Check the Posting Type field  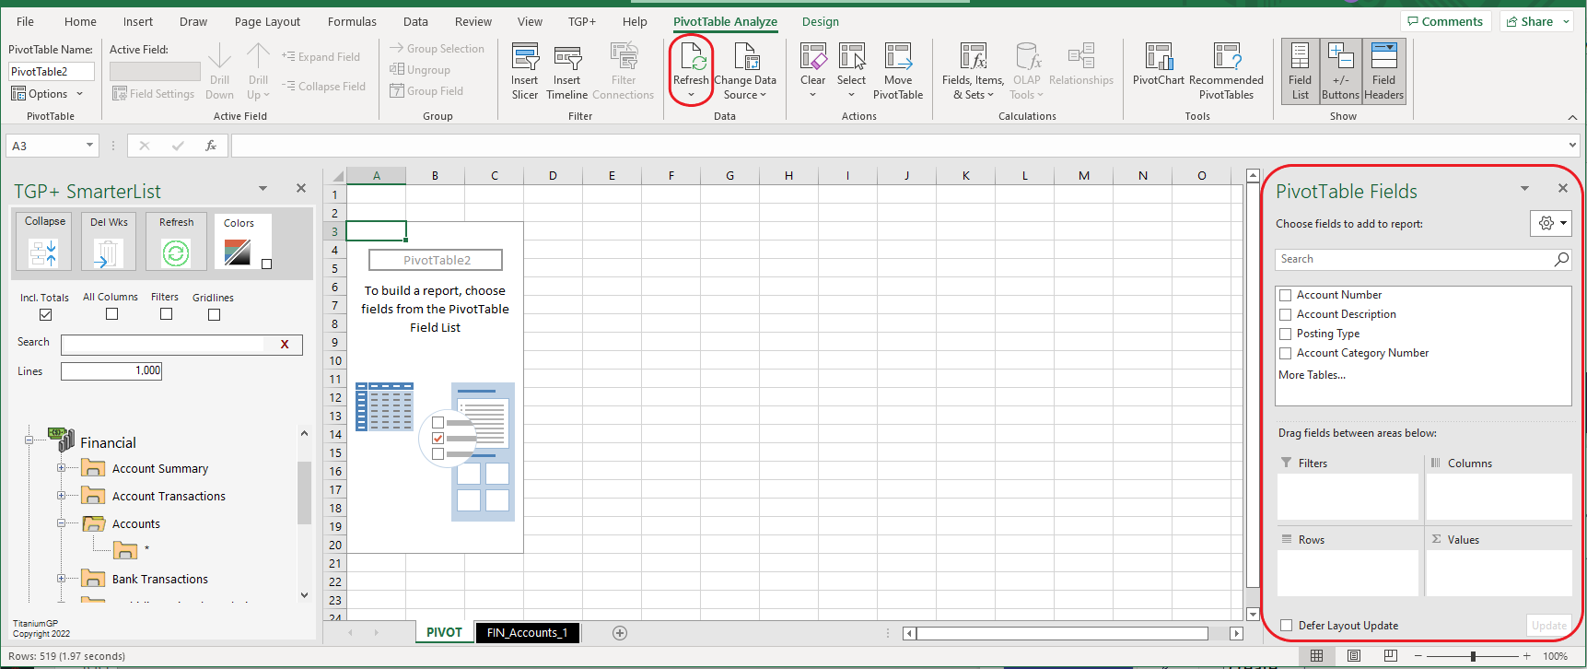[x=1285, y=334]
